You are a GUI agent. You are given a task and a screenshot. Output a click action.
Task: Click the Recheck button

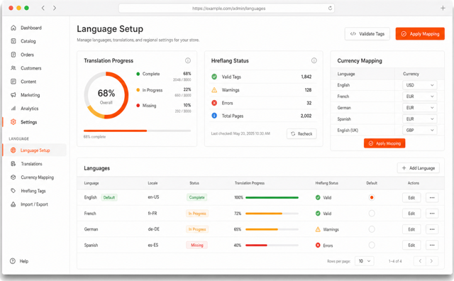point(301,134)
